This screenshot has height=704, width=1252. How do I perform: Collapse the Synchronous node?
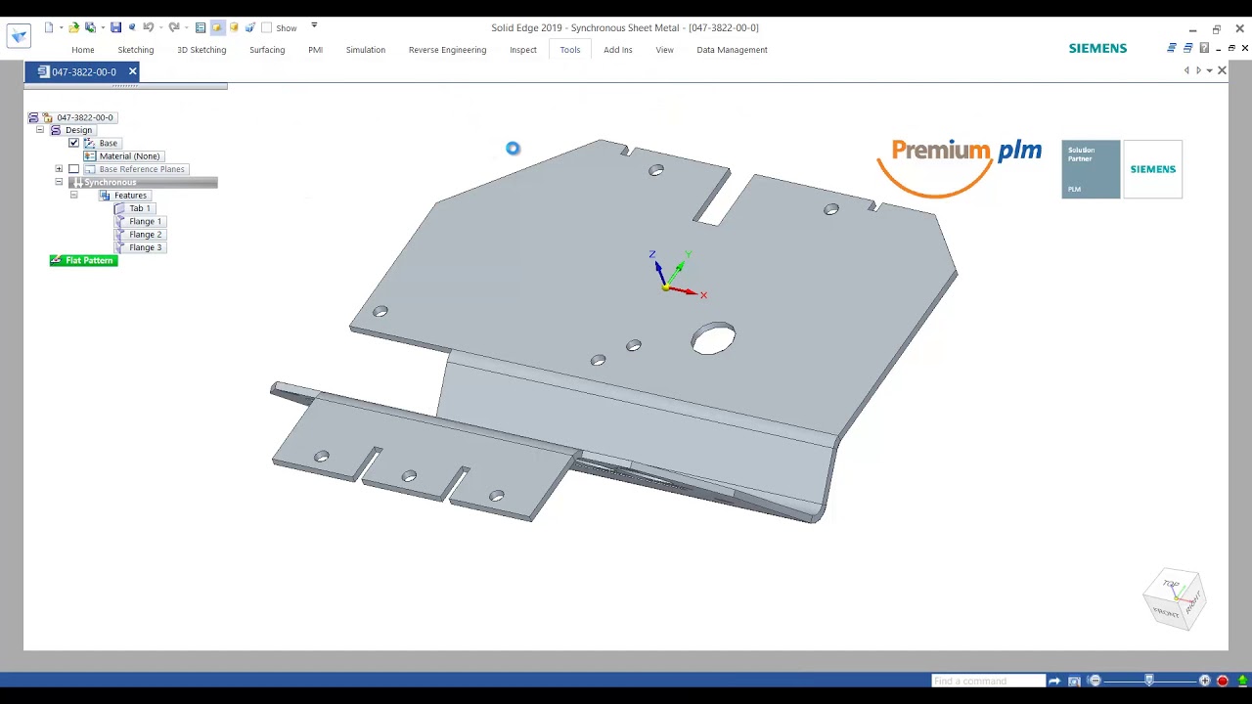pyautogui.click(x=59, y=182)
